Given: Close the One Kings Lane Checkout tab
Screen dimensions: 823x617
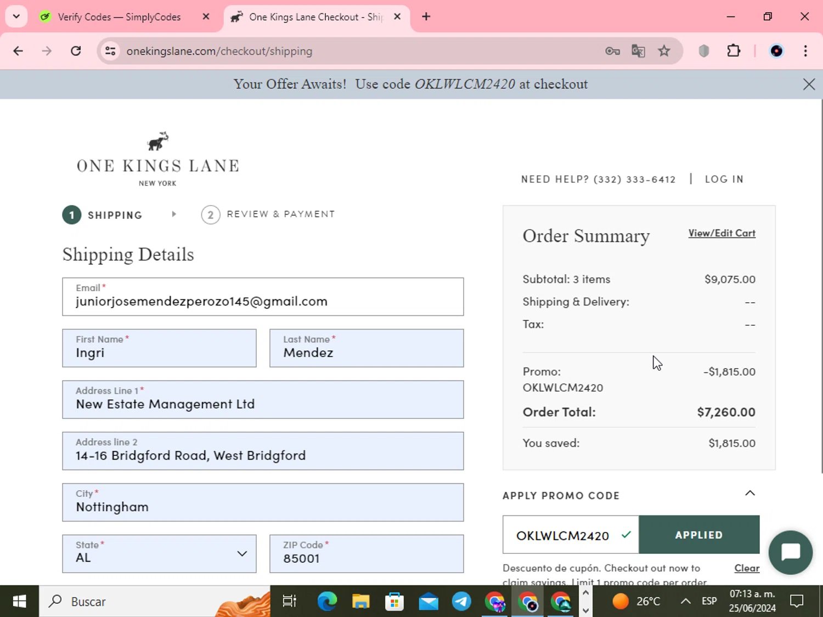Looking at the screenshot, I should coord(397,16).
